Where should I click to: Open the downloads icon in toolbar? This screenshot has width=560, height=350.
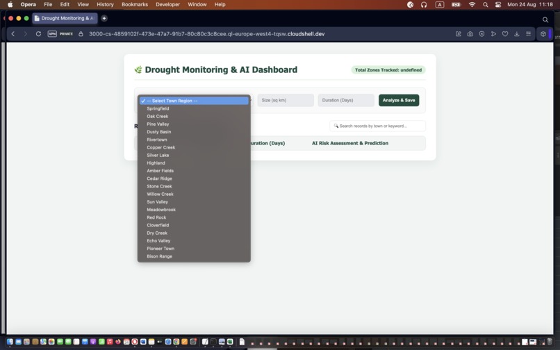[x=516, y=34]
